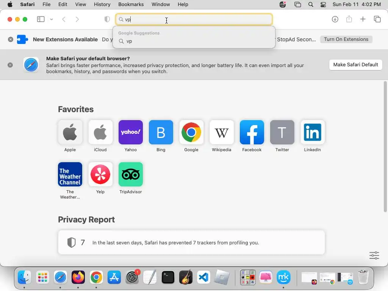Open Finder from the Dock
Screen dimensions: 388x291
(24, 277)
